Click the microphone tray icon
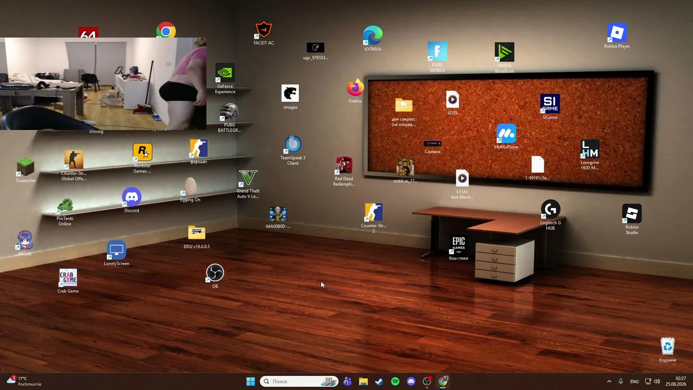Image resolution: width=693 pixels, height=390 pixels. click(621, 381)
